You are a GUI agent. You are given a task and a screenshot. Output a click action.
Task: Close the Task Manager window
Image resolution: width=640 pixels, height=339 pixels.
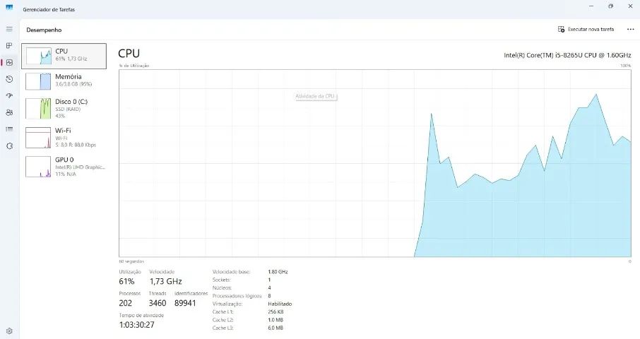click(x=630, y=6)
